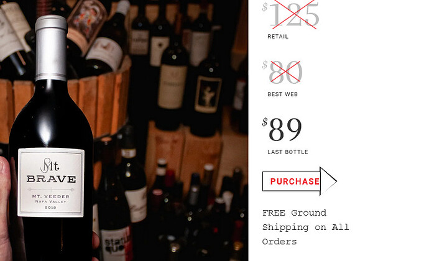
Task: Click the BRAVE wordmark on the label
Action: click(51, 179)
